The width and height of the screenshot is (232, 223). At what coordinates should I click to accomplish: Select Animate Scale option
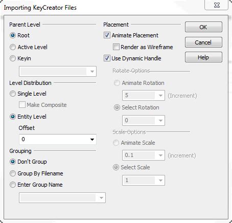(116, 143)
